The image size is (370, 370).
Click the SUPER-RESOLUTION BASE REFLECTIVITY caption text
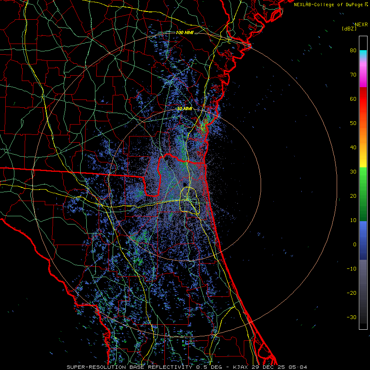(x=129, y=367)
